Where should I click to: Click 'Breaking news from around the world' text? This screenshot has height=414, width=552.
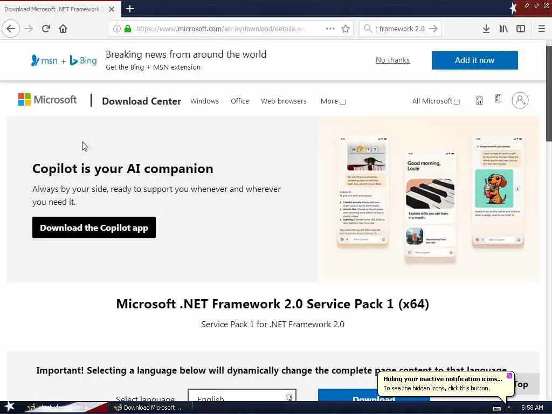186,54
